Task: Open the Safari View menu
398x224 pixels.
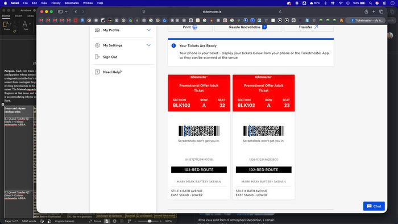Action: pos(44,3)
